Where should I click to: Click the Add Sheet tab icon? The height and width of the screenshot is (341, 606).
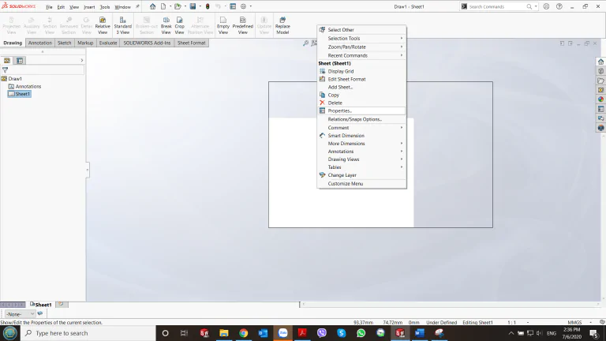pyautogui.click(x=61, y=304)
